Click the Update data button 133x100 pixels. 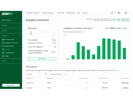tap(11, 85)
